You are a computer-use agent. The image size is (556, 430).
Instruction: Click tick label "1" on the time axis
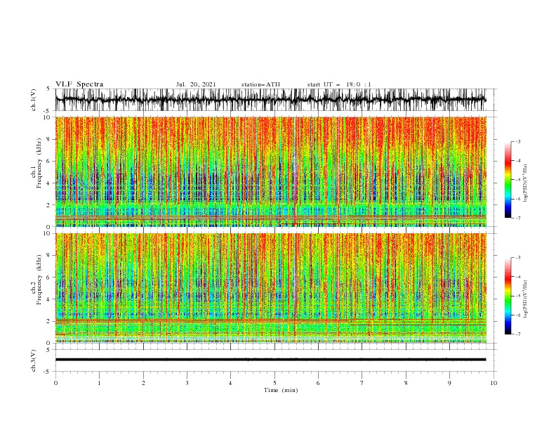tap(99, 383)
